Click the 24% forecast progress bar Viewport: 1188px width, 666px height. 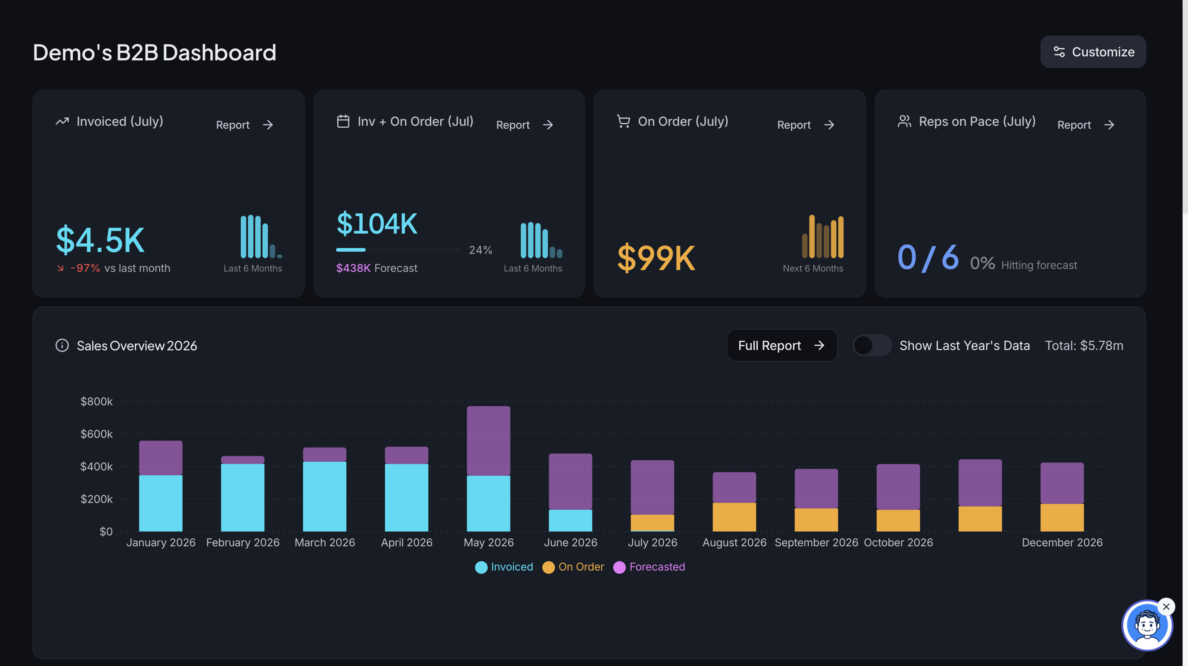pyautogui.click(x=398, y=249)
